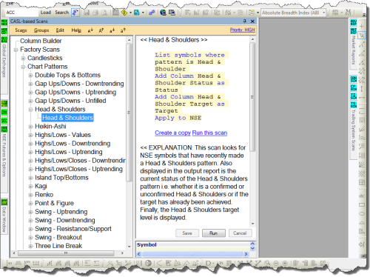Click the Run this scan link
The width and height of the screenshot is (370, 277).
(x=209, y=133)
